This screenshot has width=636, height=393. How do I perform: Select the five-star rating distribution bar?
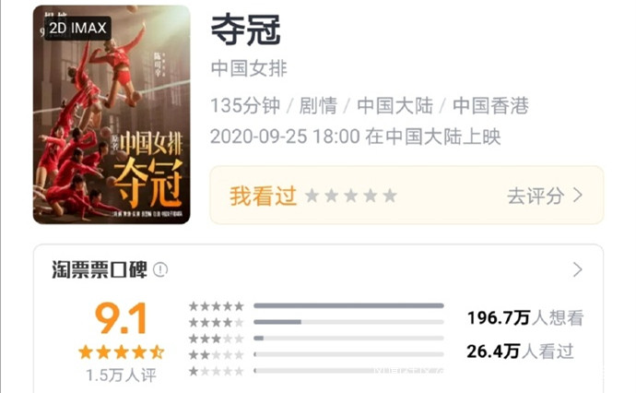pos(348,305)
